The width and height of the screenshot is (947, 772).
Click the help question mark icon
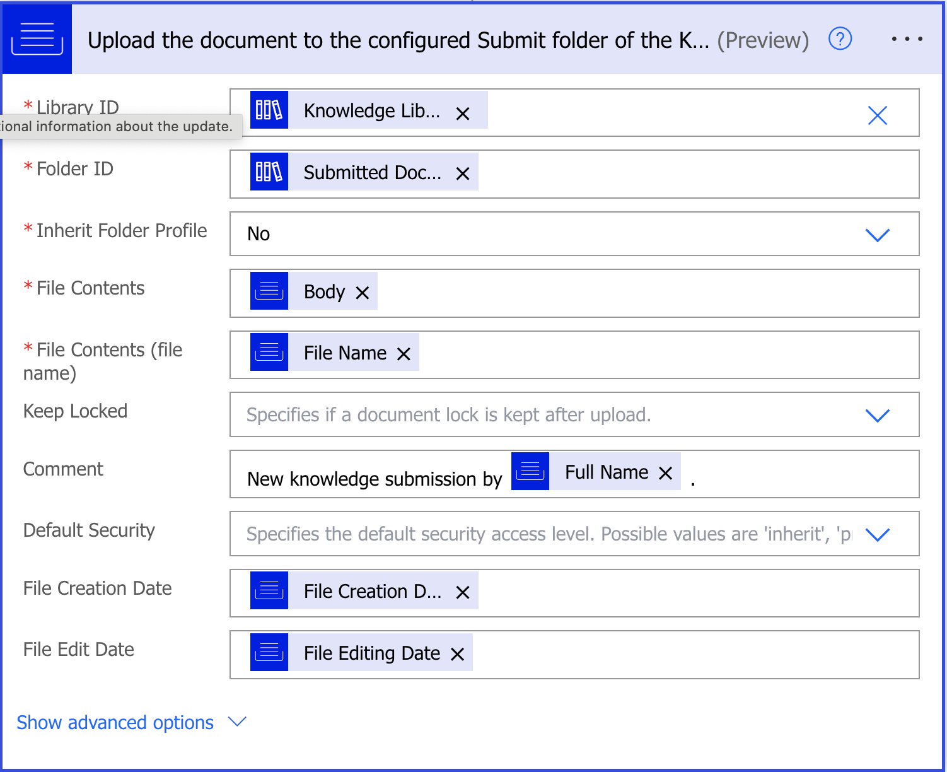point(840,39)
